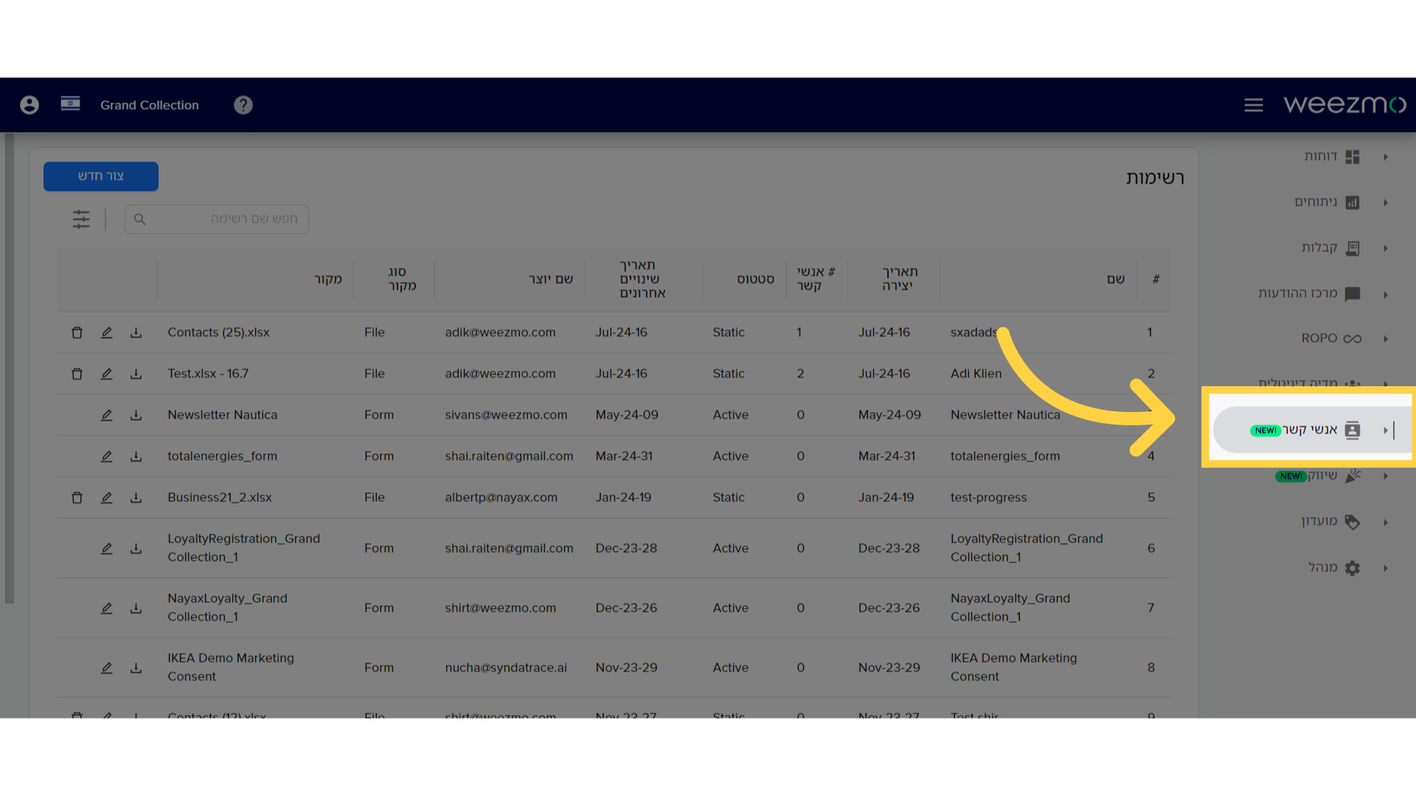
Task: Edit the IKEA Demo Marketing Consent row
Action: click(106, 668)
